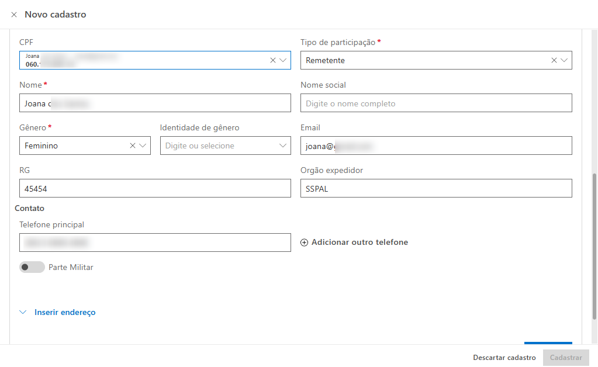Expand the Inserir endereço section

click(x=65, y=313)
